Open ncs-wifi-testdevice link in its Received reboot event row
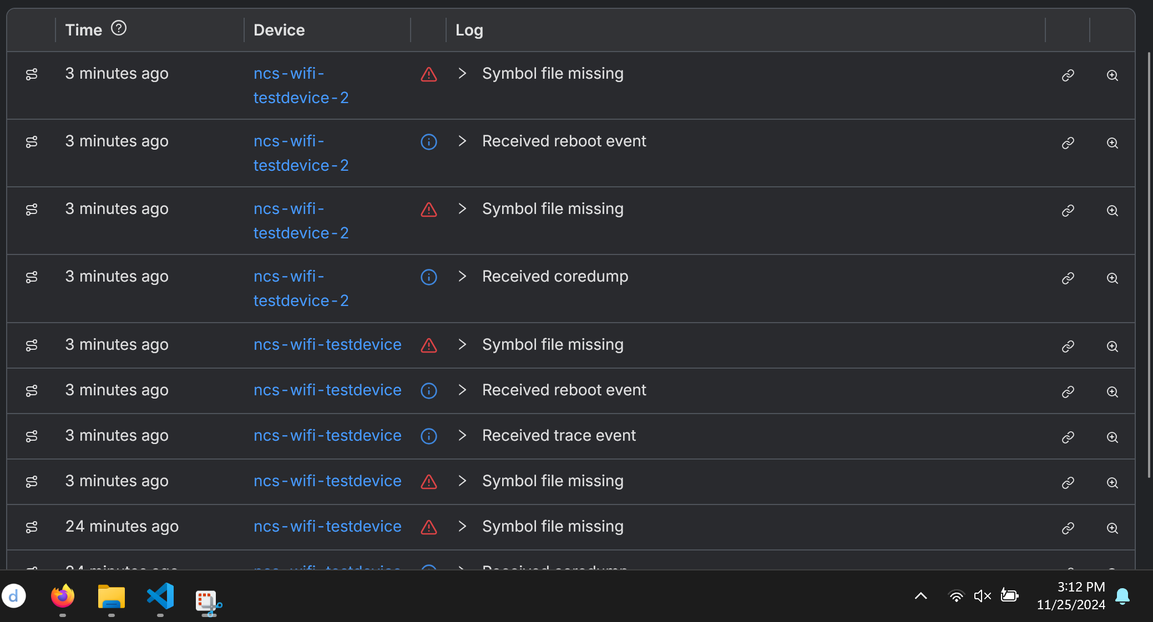The image size is (1153, 622). 327,390
